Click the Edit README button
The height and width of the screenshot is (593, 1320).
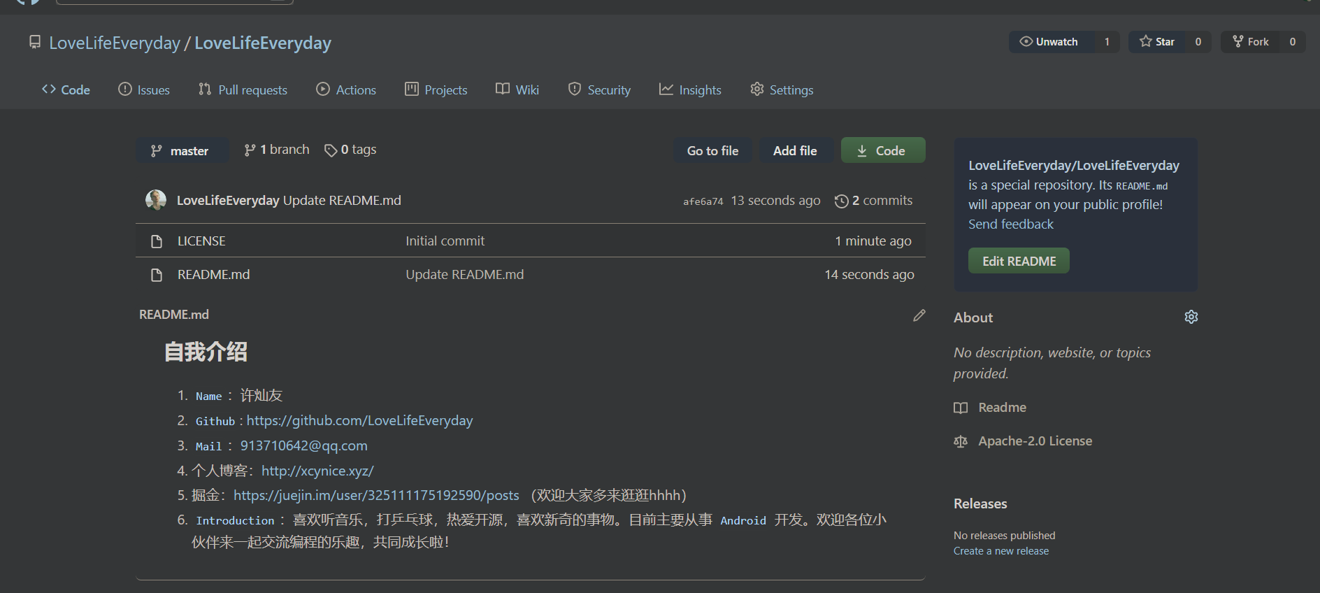tap(1019, 261)
